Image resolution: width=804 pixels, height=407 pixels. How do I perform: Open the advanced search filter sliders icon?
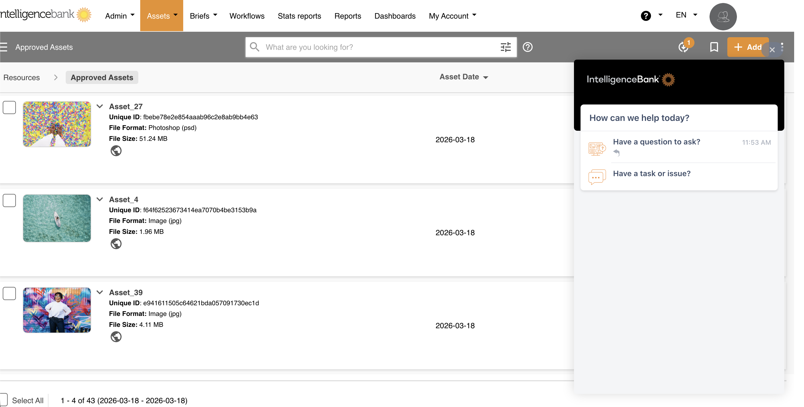coord(505,47)
